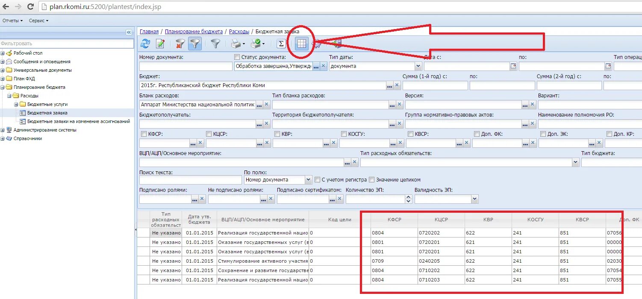This screenshot has width=642, height=299.
Task: Click the refresh list toolbar icon
Action: click(x=145, y=43)
